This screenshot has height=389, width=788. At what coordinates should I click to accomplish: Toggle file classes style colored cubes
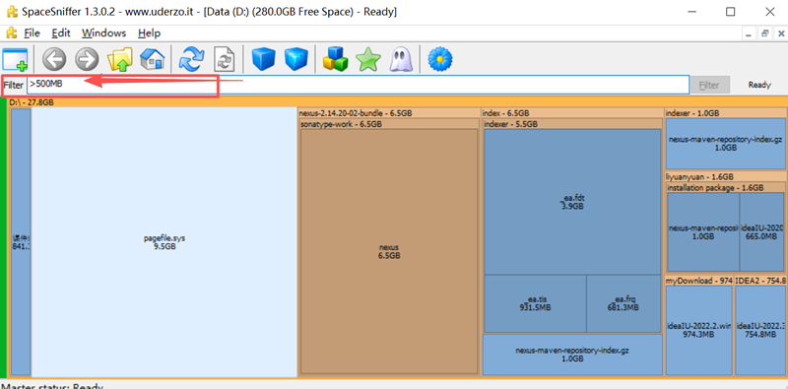[335, 60]
